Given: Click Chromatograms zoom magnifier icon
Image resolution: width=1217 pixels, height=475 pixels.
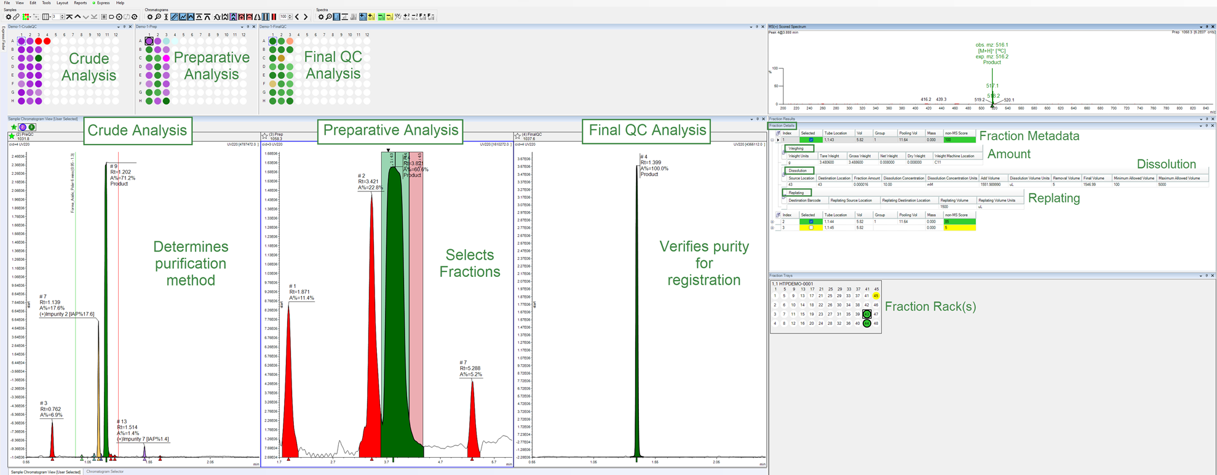Looking at the screenshot, I should tap(158, 17).
